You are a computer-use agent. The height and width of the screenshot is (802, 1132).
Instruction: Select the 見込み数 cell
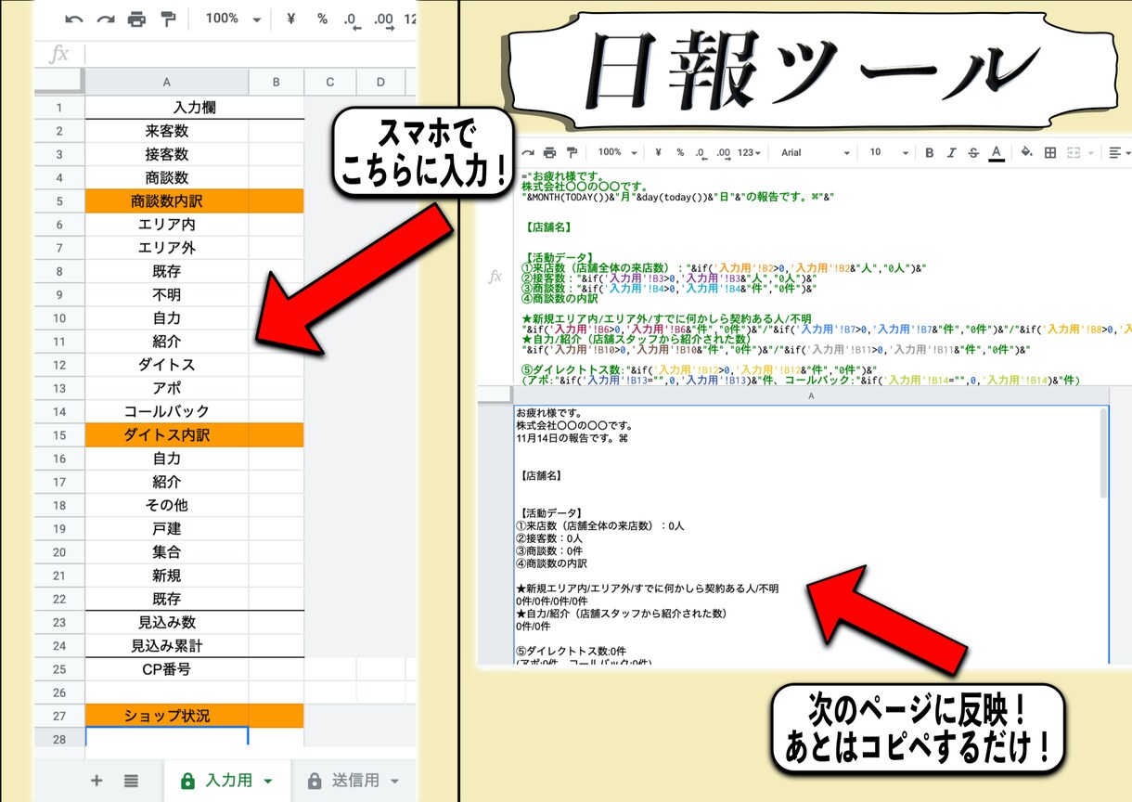pos(167,622)
